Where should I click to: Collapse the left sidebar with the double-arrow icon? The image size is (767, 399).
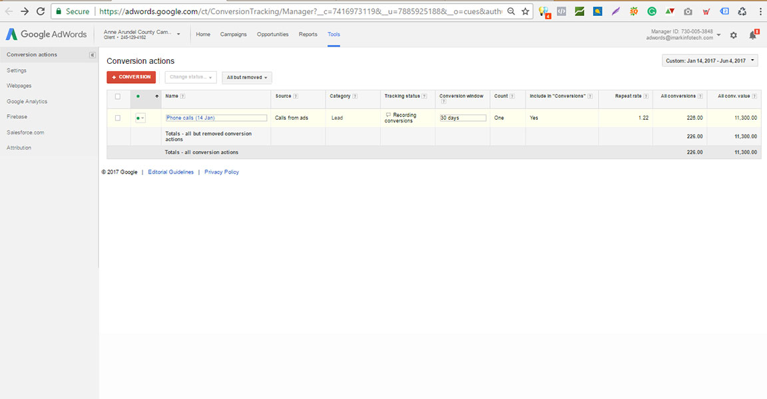[92, 55]
